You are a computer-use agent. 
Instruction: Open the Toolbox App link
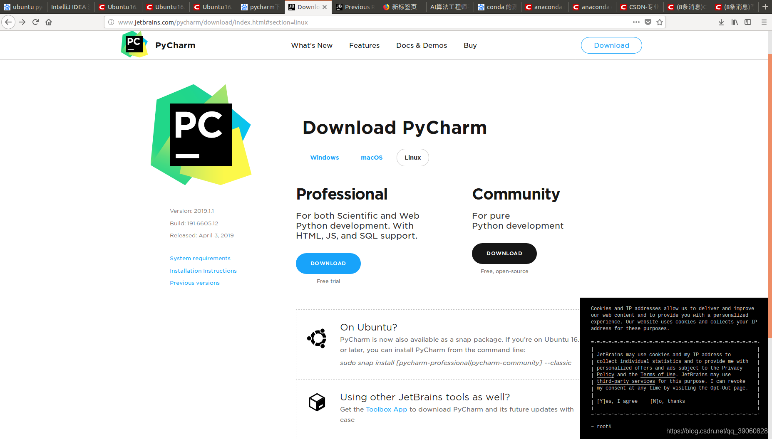(x=387, y=409)
